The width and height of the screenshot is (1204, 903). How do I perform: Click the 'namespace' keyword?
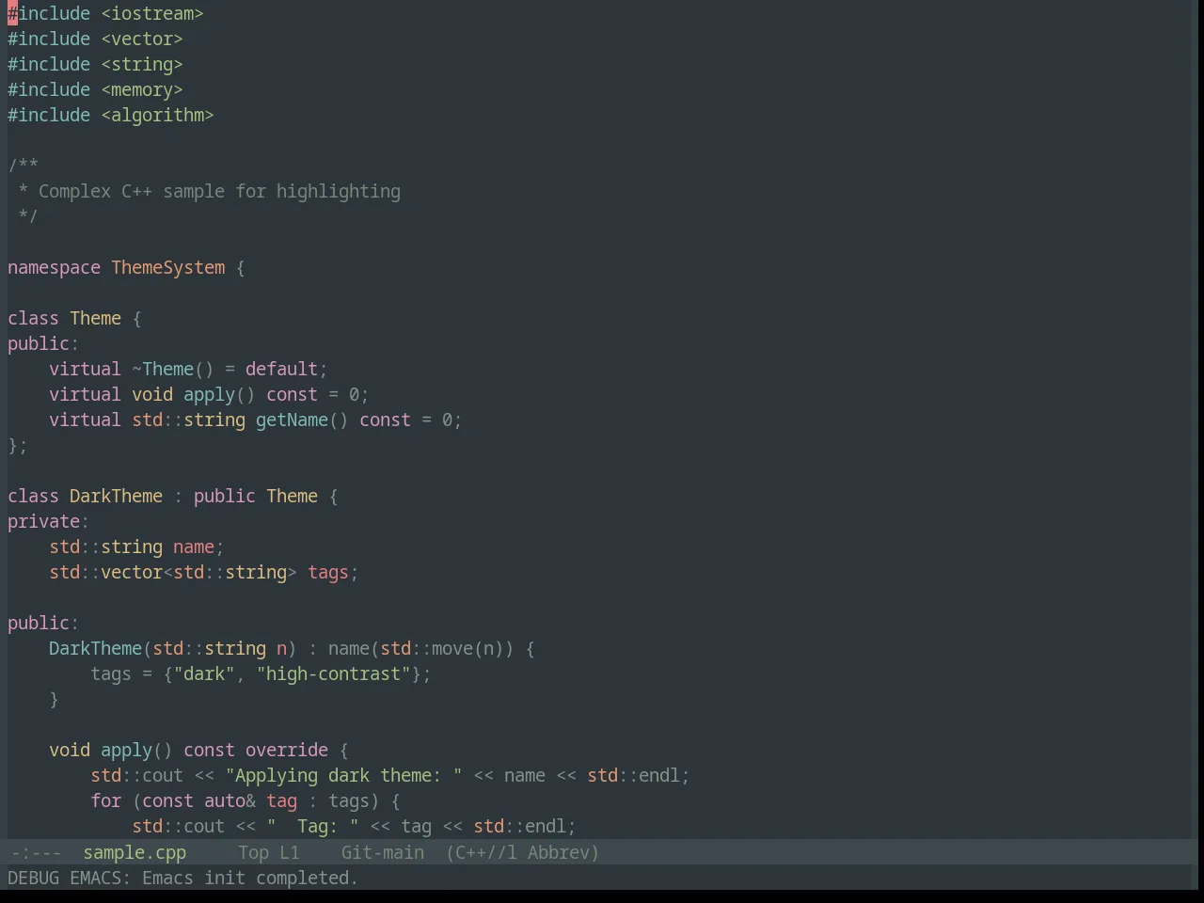click(x=54, y=268)
